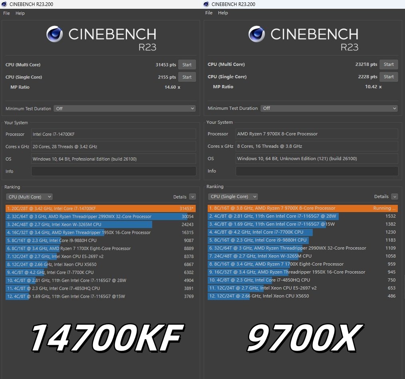Start Single Core test in right window
The image size is (405, 379).
pyautogui.click(x=389, y=77)
